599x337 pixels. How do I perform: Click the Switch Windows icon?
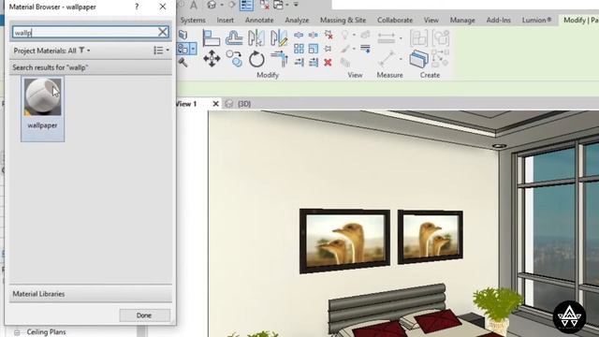pyautogui.click(x=279, y=5)
